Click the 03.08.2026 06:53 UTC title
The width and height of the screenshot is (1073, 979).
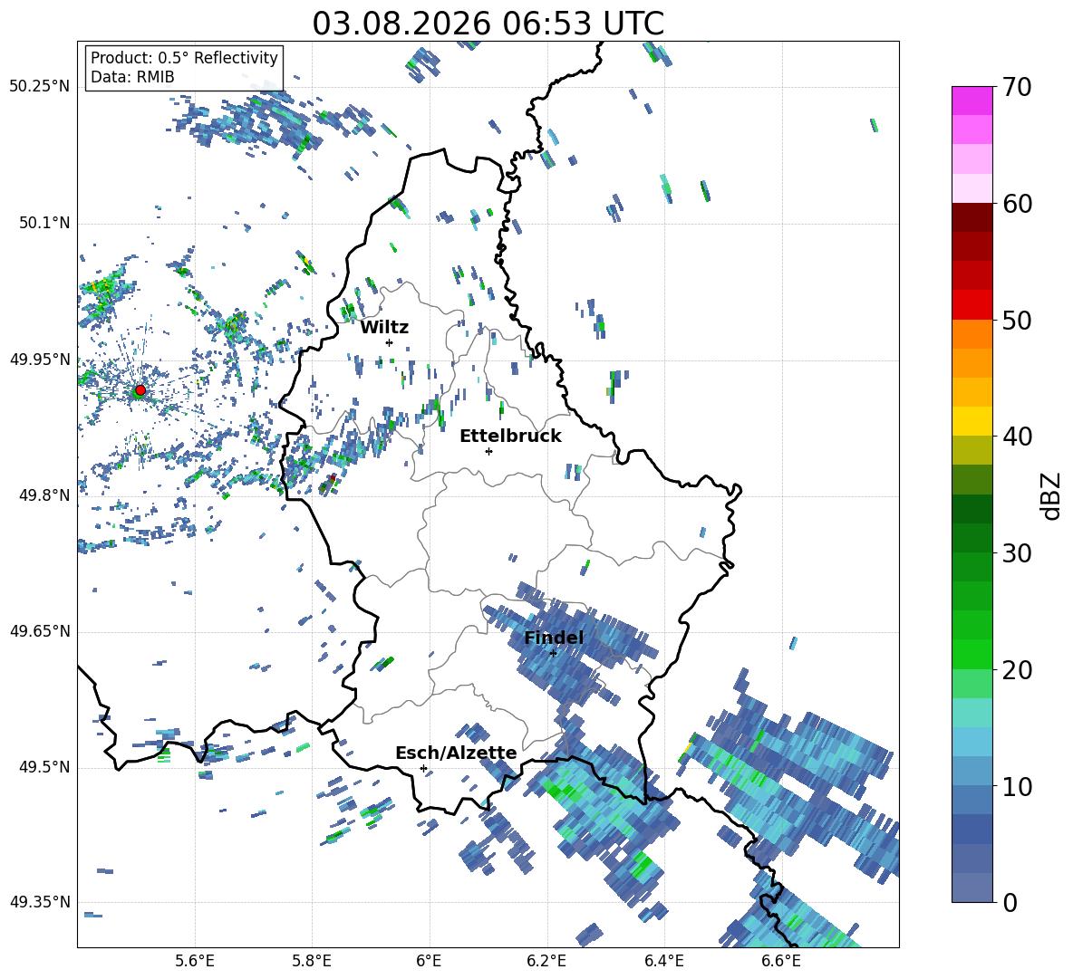(488, 24)
